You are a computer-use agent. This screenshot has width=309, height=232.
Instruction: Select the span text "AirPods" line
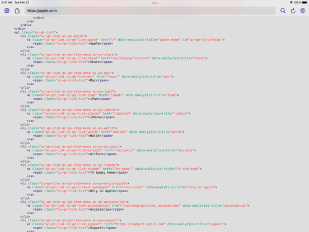75,154
